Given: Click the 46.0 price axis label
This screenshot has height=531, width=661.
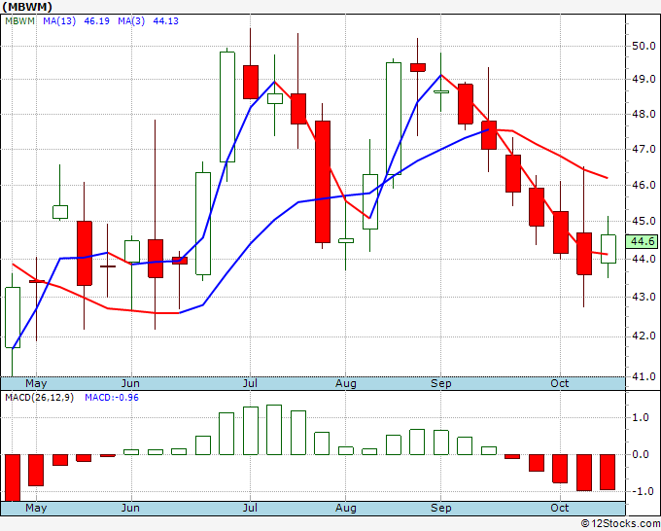Looking at the screenshot, I should coord(644,185).
